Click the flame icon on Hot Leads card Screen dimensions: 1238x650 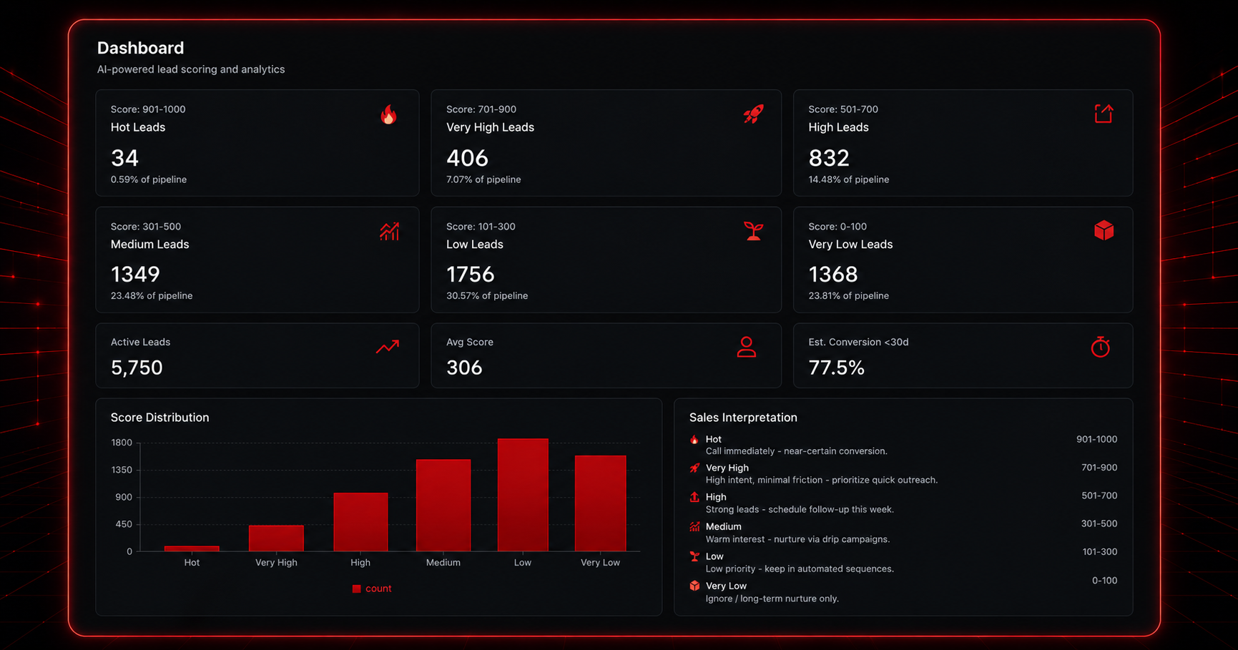388,114
